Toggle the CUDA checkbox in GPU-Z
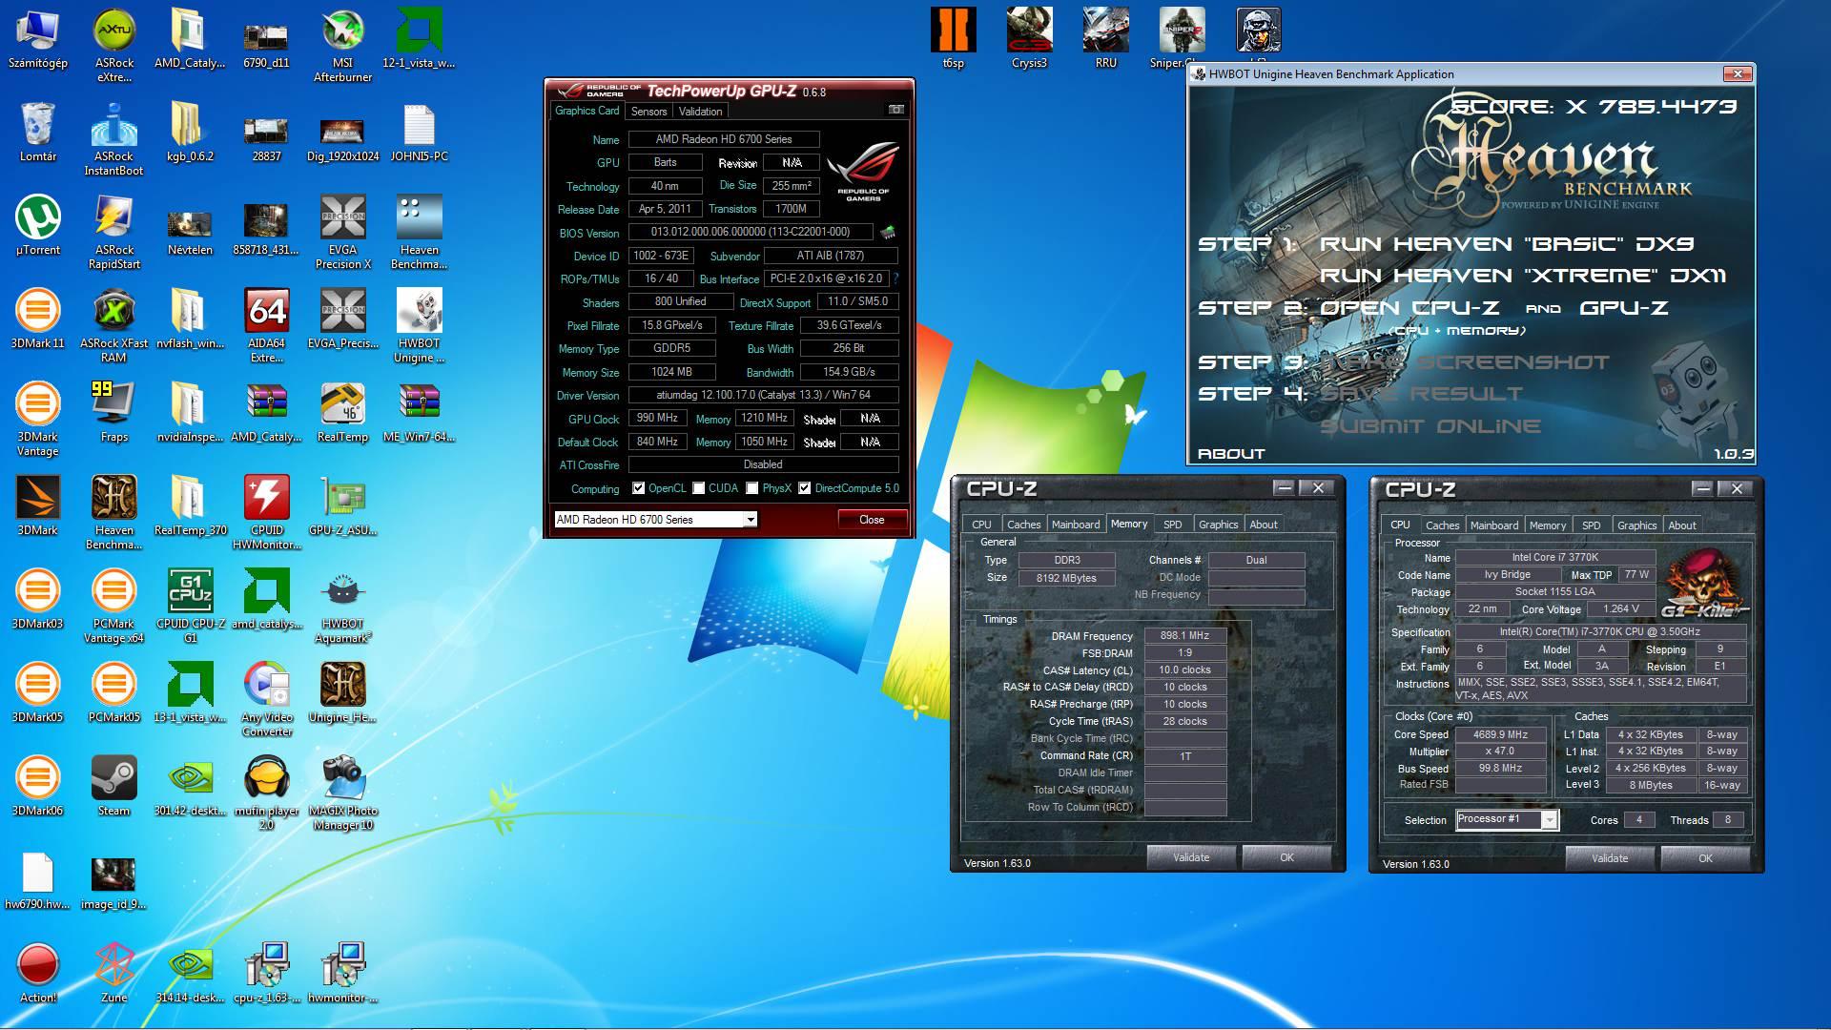This screenshot has height=1030, width=1831. (699, 488)
